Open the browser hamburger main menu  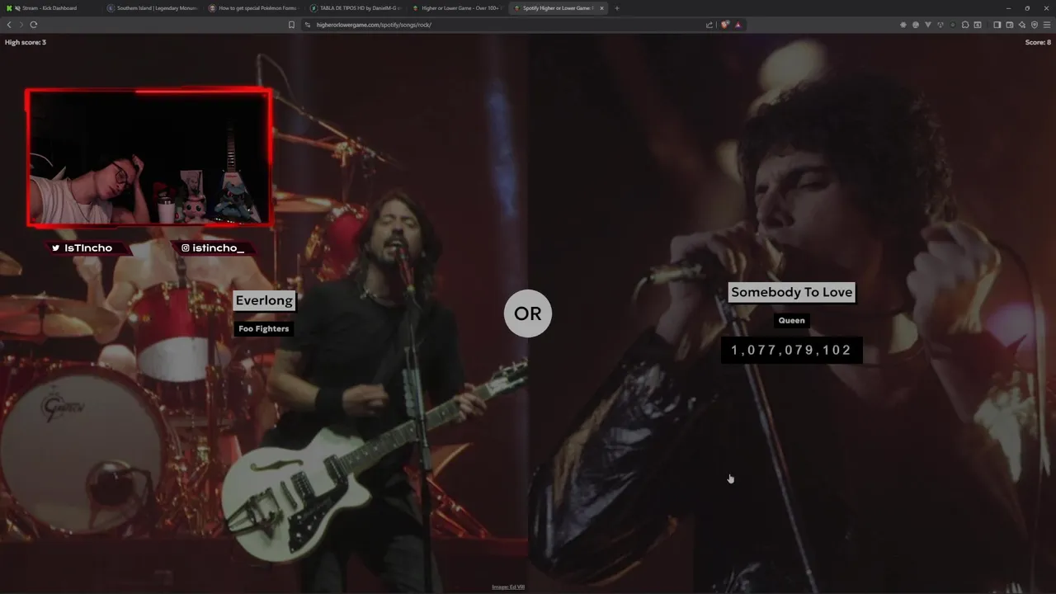pos(1047,25)
